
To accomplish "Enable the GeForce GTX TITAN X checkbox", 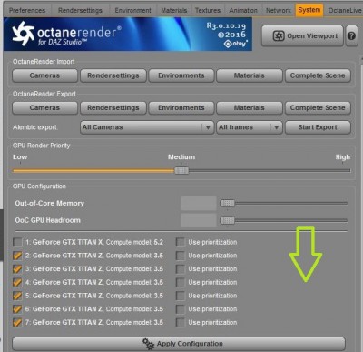I will [x=17, y=242].
